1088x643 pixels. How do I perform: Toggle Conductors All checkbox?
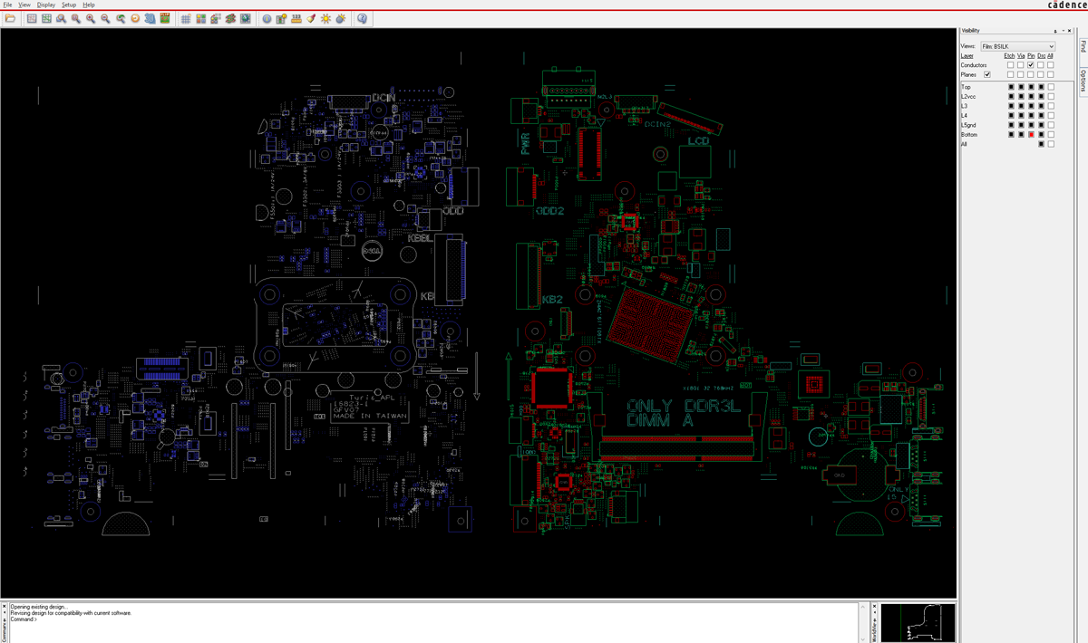pos(1051,65)
